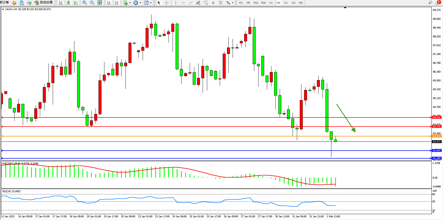
Task: Click the Zoom In magnifier icon
Action: (85, 3)
